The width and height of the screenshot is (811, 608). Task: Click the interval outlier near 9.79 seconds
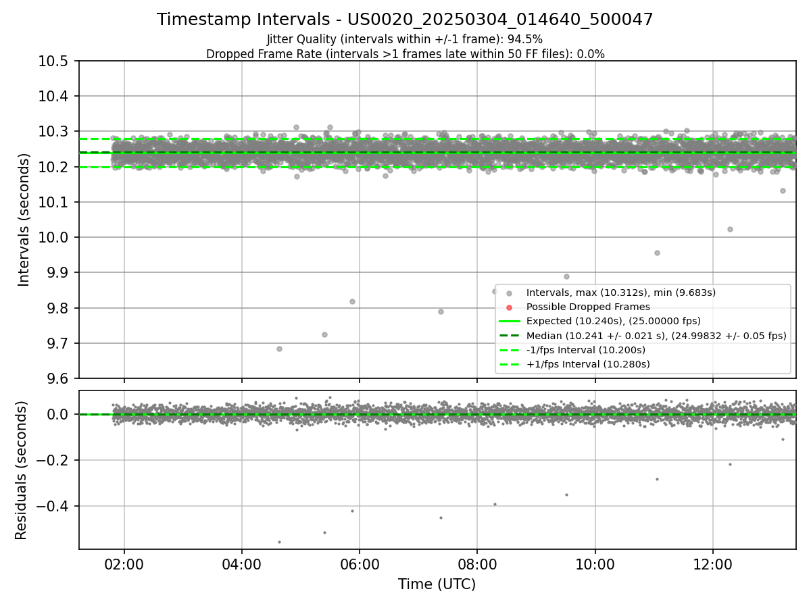click(x=441, y=311)
